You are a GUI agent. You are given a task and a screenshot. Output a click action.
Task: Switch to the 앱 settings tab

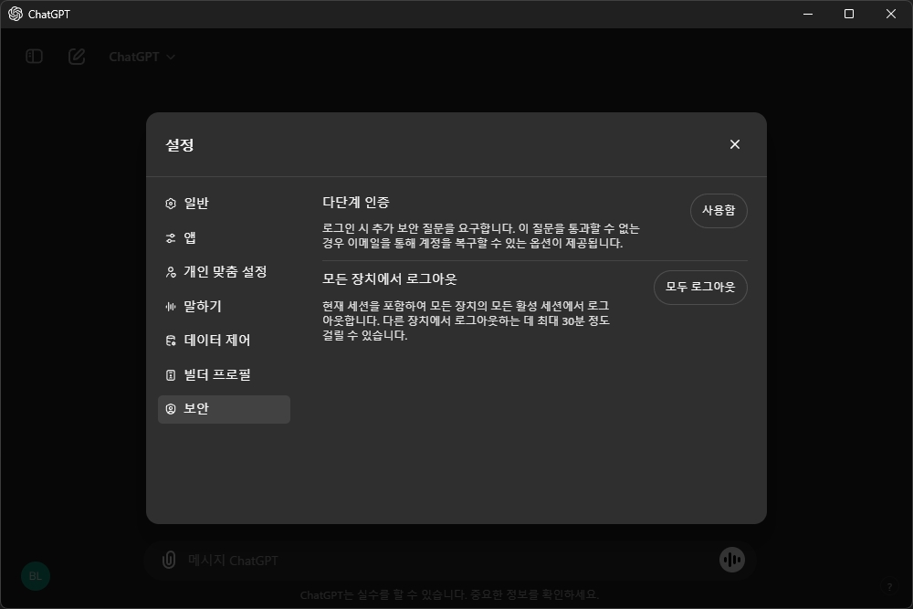click(x=225, y=237)
